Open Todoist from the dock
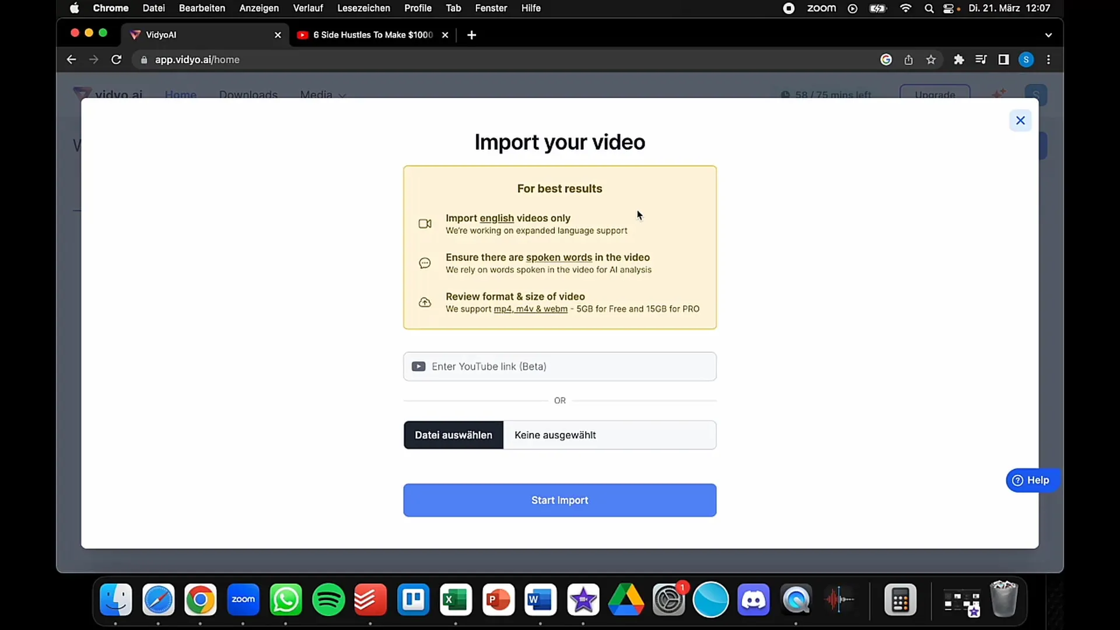Viewport: 1120px width, 630px height. click(x=370, y=600)
